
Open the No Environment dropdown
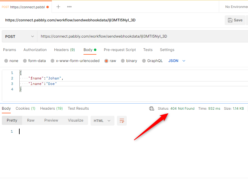click(236, 7)
